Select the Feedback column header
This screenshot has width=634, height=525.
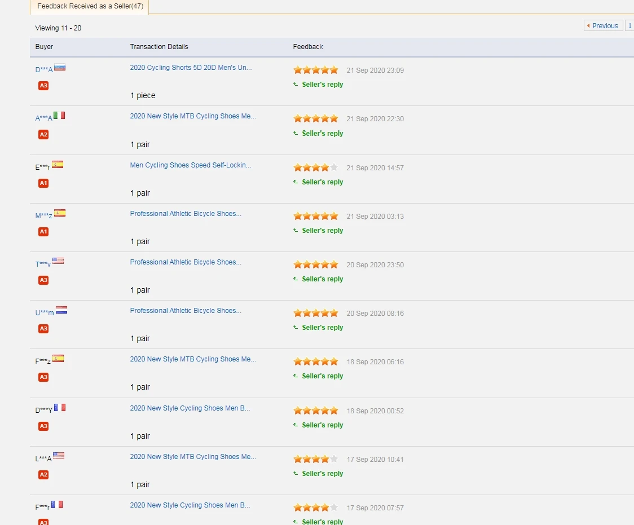(308, 47)
